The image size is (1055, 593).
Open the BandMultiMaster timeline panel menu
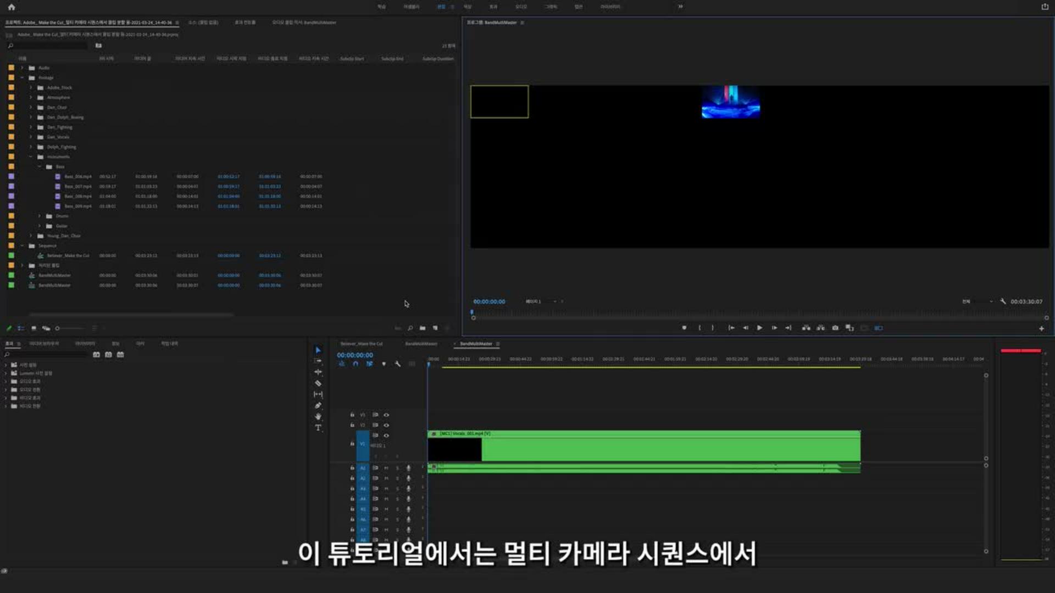click(x=498, y=344)
